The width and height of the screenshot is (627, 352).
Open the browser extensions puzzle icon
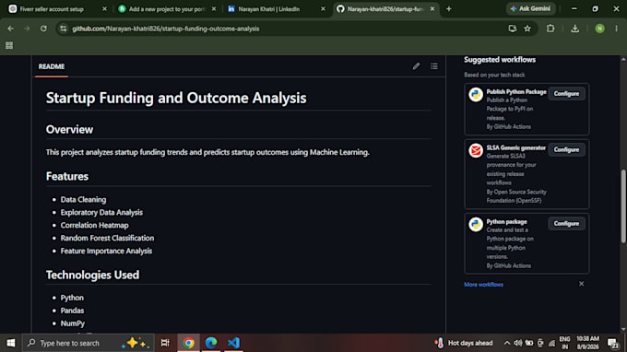pyautogui.click(x=550, y=29)
